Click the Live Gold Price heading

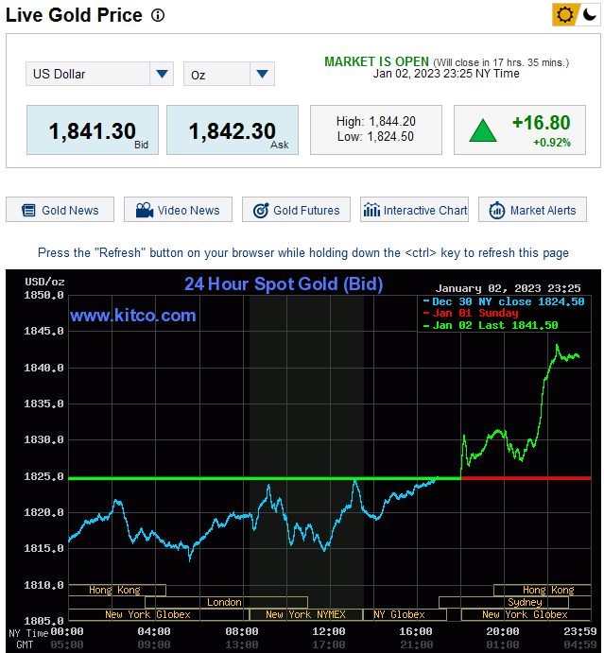point(74,15)
